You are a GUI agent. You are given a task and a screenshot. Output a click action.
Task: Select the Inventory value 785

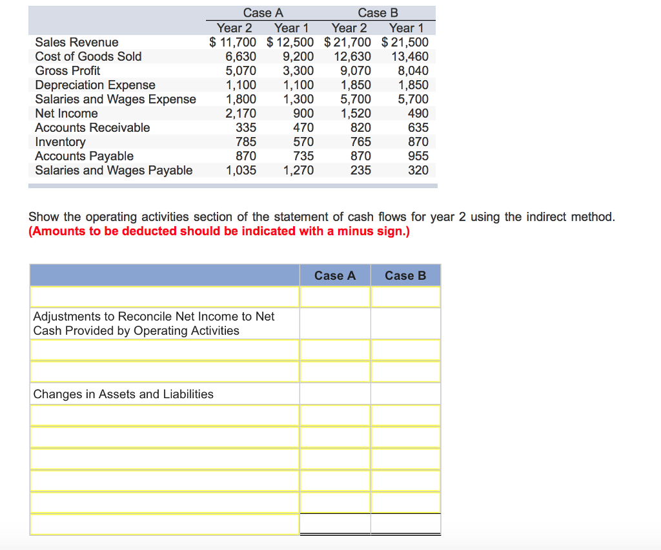[x=247, y=142]
